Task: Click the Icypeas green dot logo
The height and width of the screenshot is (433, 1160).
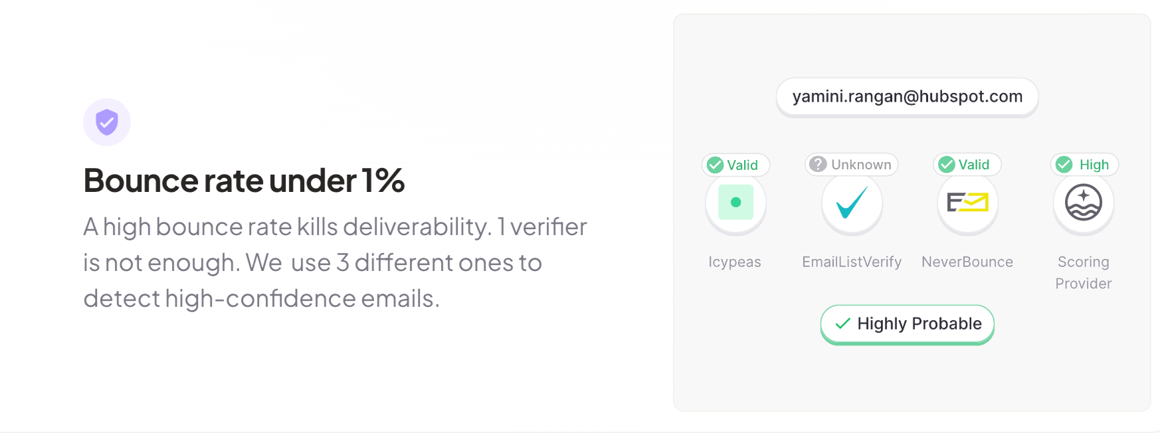Action: pyautogui.click(x=735, y=202)
